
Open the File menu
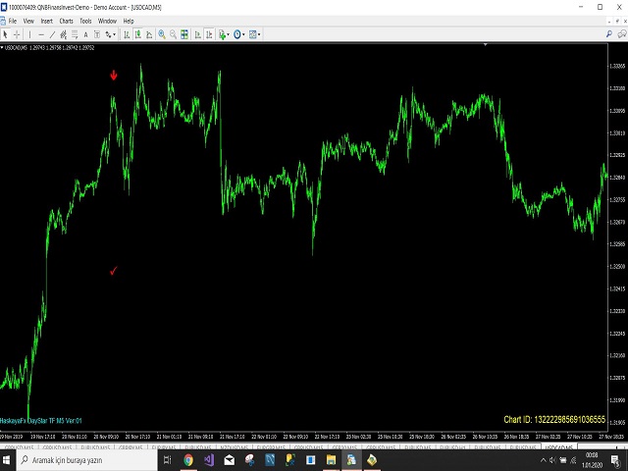pyautogui.click(x=13, y=22)
